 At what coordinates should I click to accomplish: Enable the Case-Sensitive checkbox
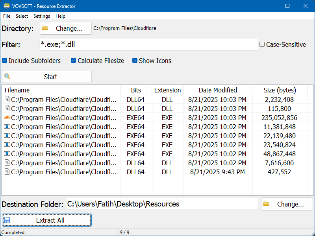coord(262,44)
